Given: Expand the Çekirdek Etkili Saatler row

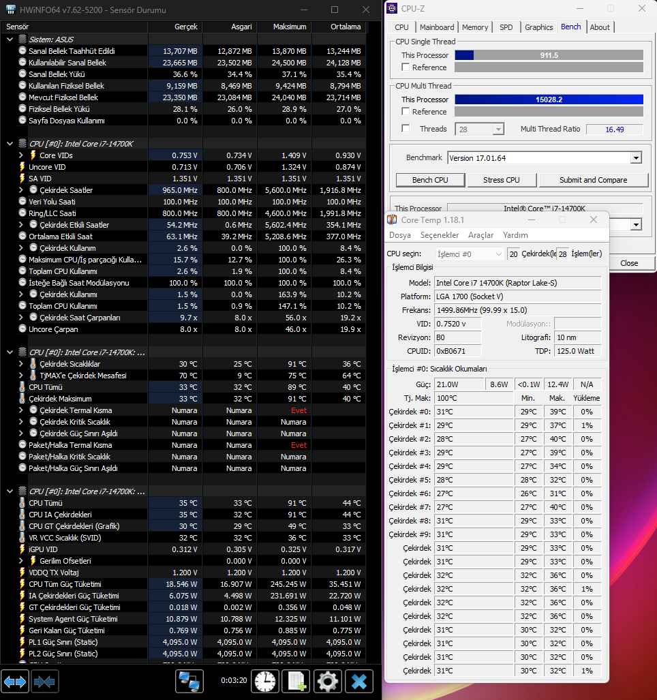Looking at the screenshot, I should [21, 224].
